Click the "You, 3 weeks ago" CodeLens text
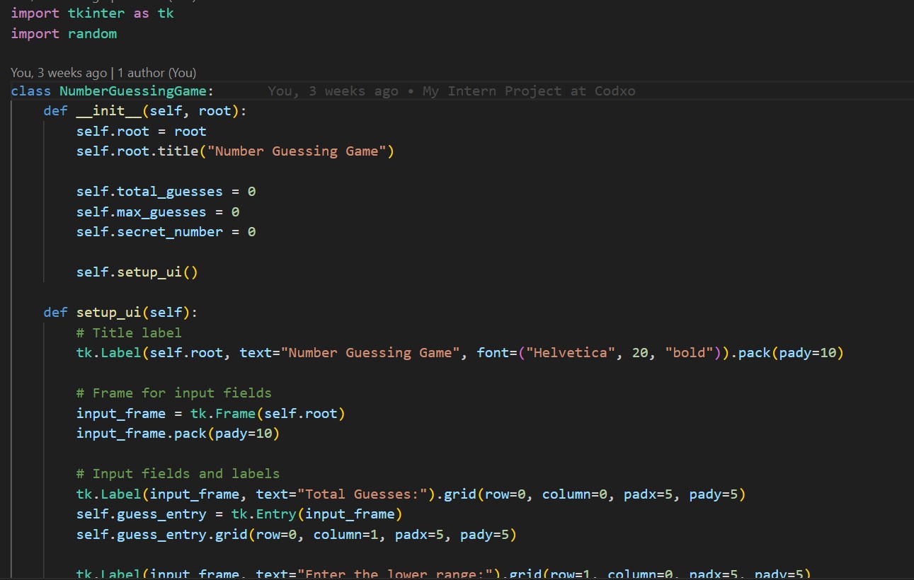Screen dimensions: 914x580 [59, 73]
